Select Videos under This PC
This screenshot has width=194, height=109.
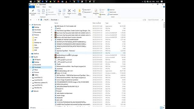[x=36, y=75]
